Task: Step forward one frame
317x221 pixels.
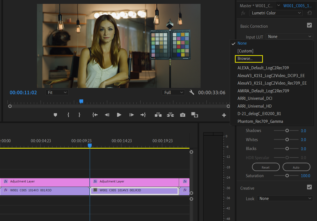Action: pyautogui.click(x=132, y=115)
